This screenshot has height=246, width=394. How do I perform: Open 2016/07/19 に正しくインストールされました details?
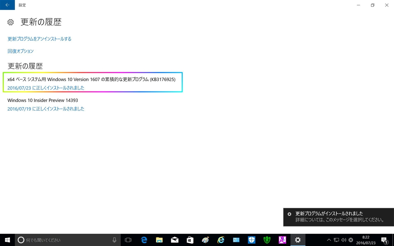[x=46, y=109]
